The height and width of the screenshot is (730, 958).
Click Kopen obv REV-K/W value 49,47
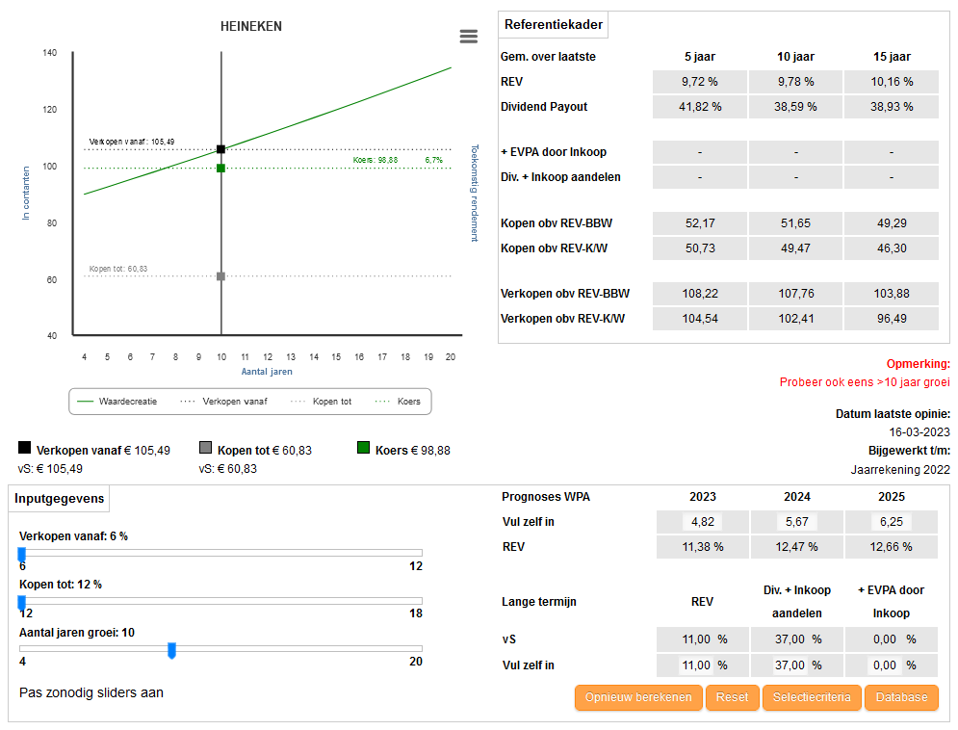point(796,248)
